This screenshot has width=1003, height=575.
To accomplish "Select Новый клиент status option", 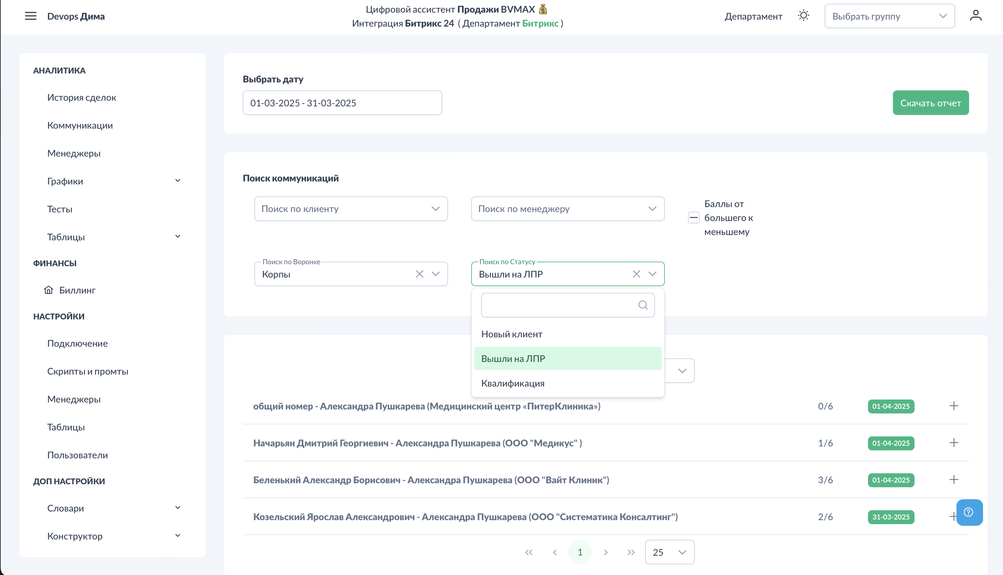I will [x=511, y=334].
